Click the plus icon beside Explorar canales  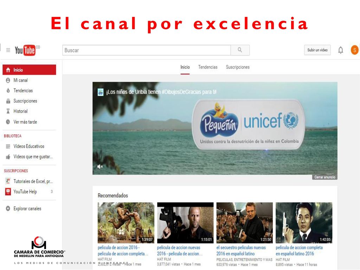tap(8, 208)
